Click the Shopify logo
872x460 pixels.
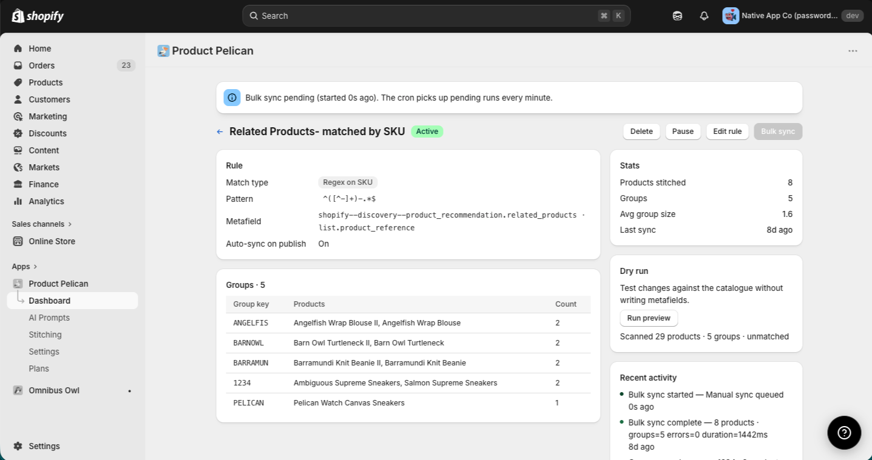(x=38, y=16)
